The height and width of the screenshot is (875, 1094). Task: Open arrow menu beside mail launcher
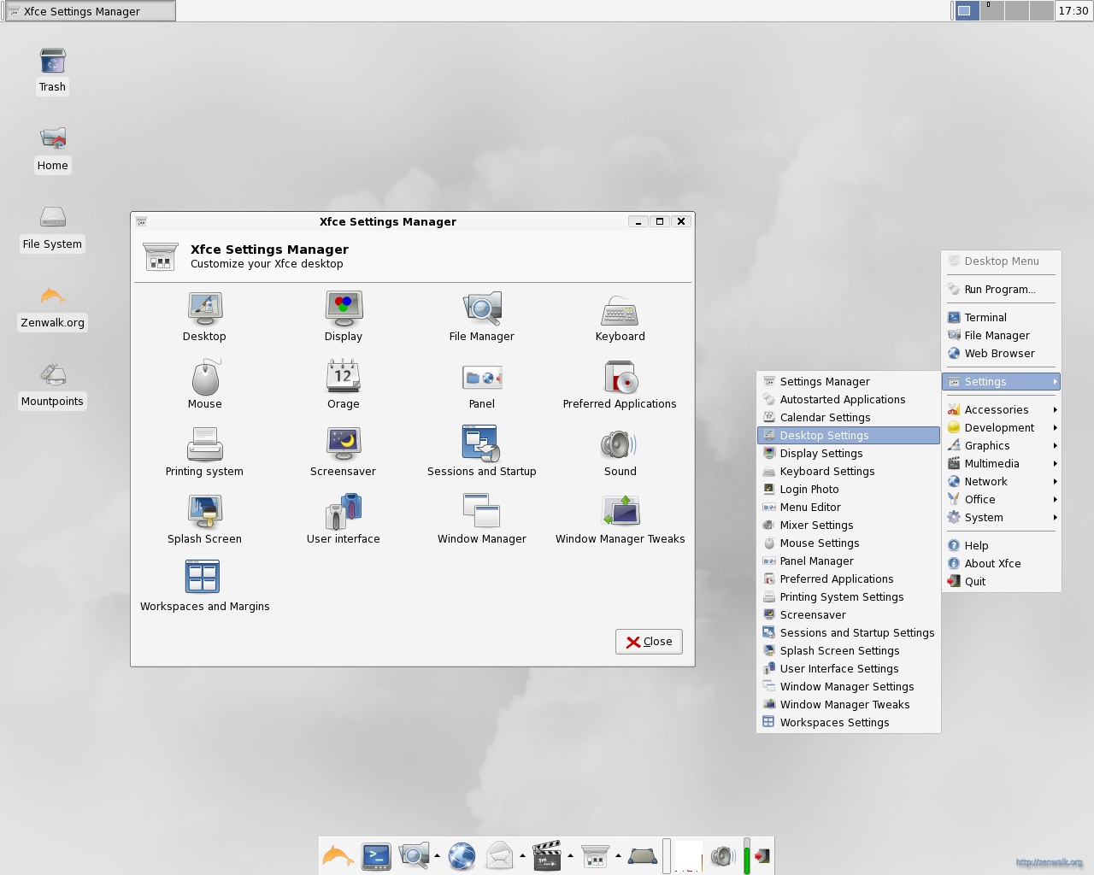[522, 856]
